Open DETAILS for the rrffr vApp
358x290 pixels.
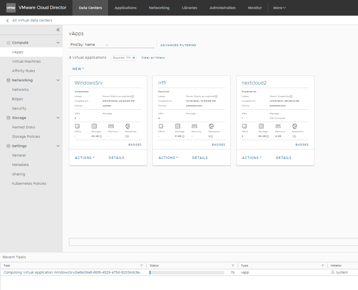200,158
